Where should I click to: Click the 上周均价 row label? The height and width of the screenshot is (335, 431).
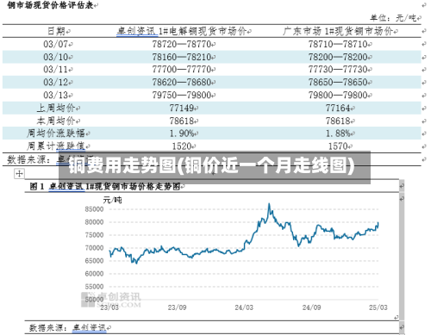(x=56, y=108)
